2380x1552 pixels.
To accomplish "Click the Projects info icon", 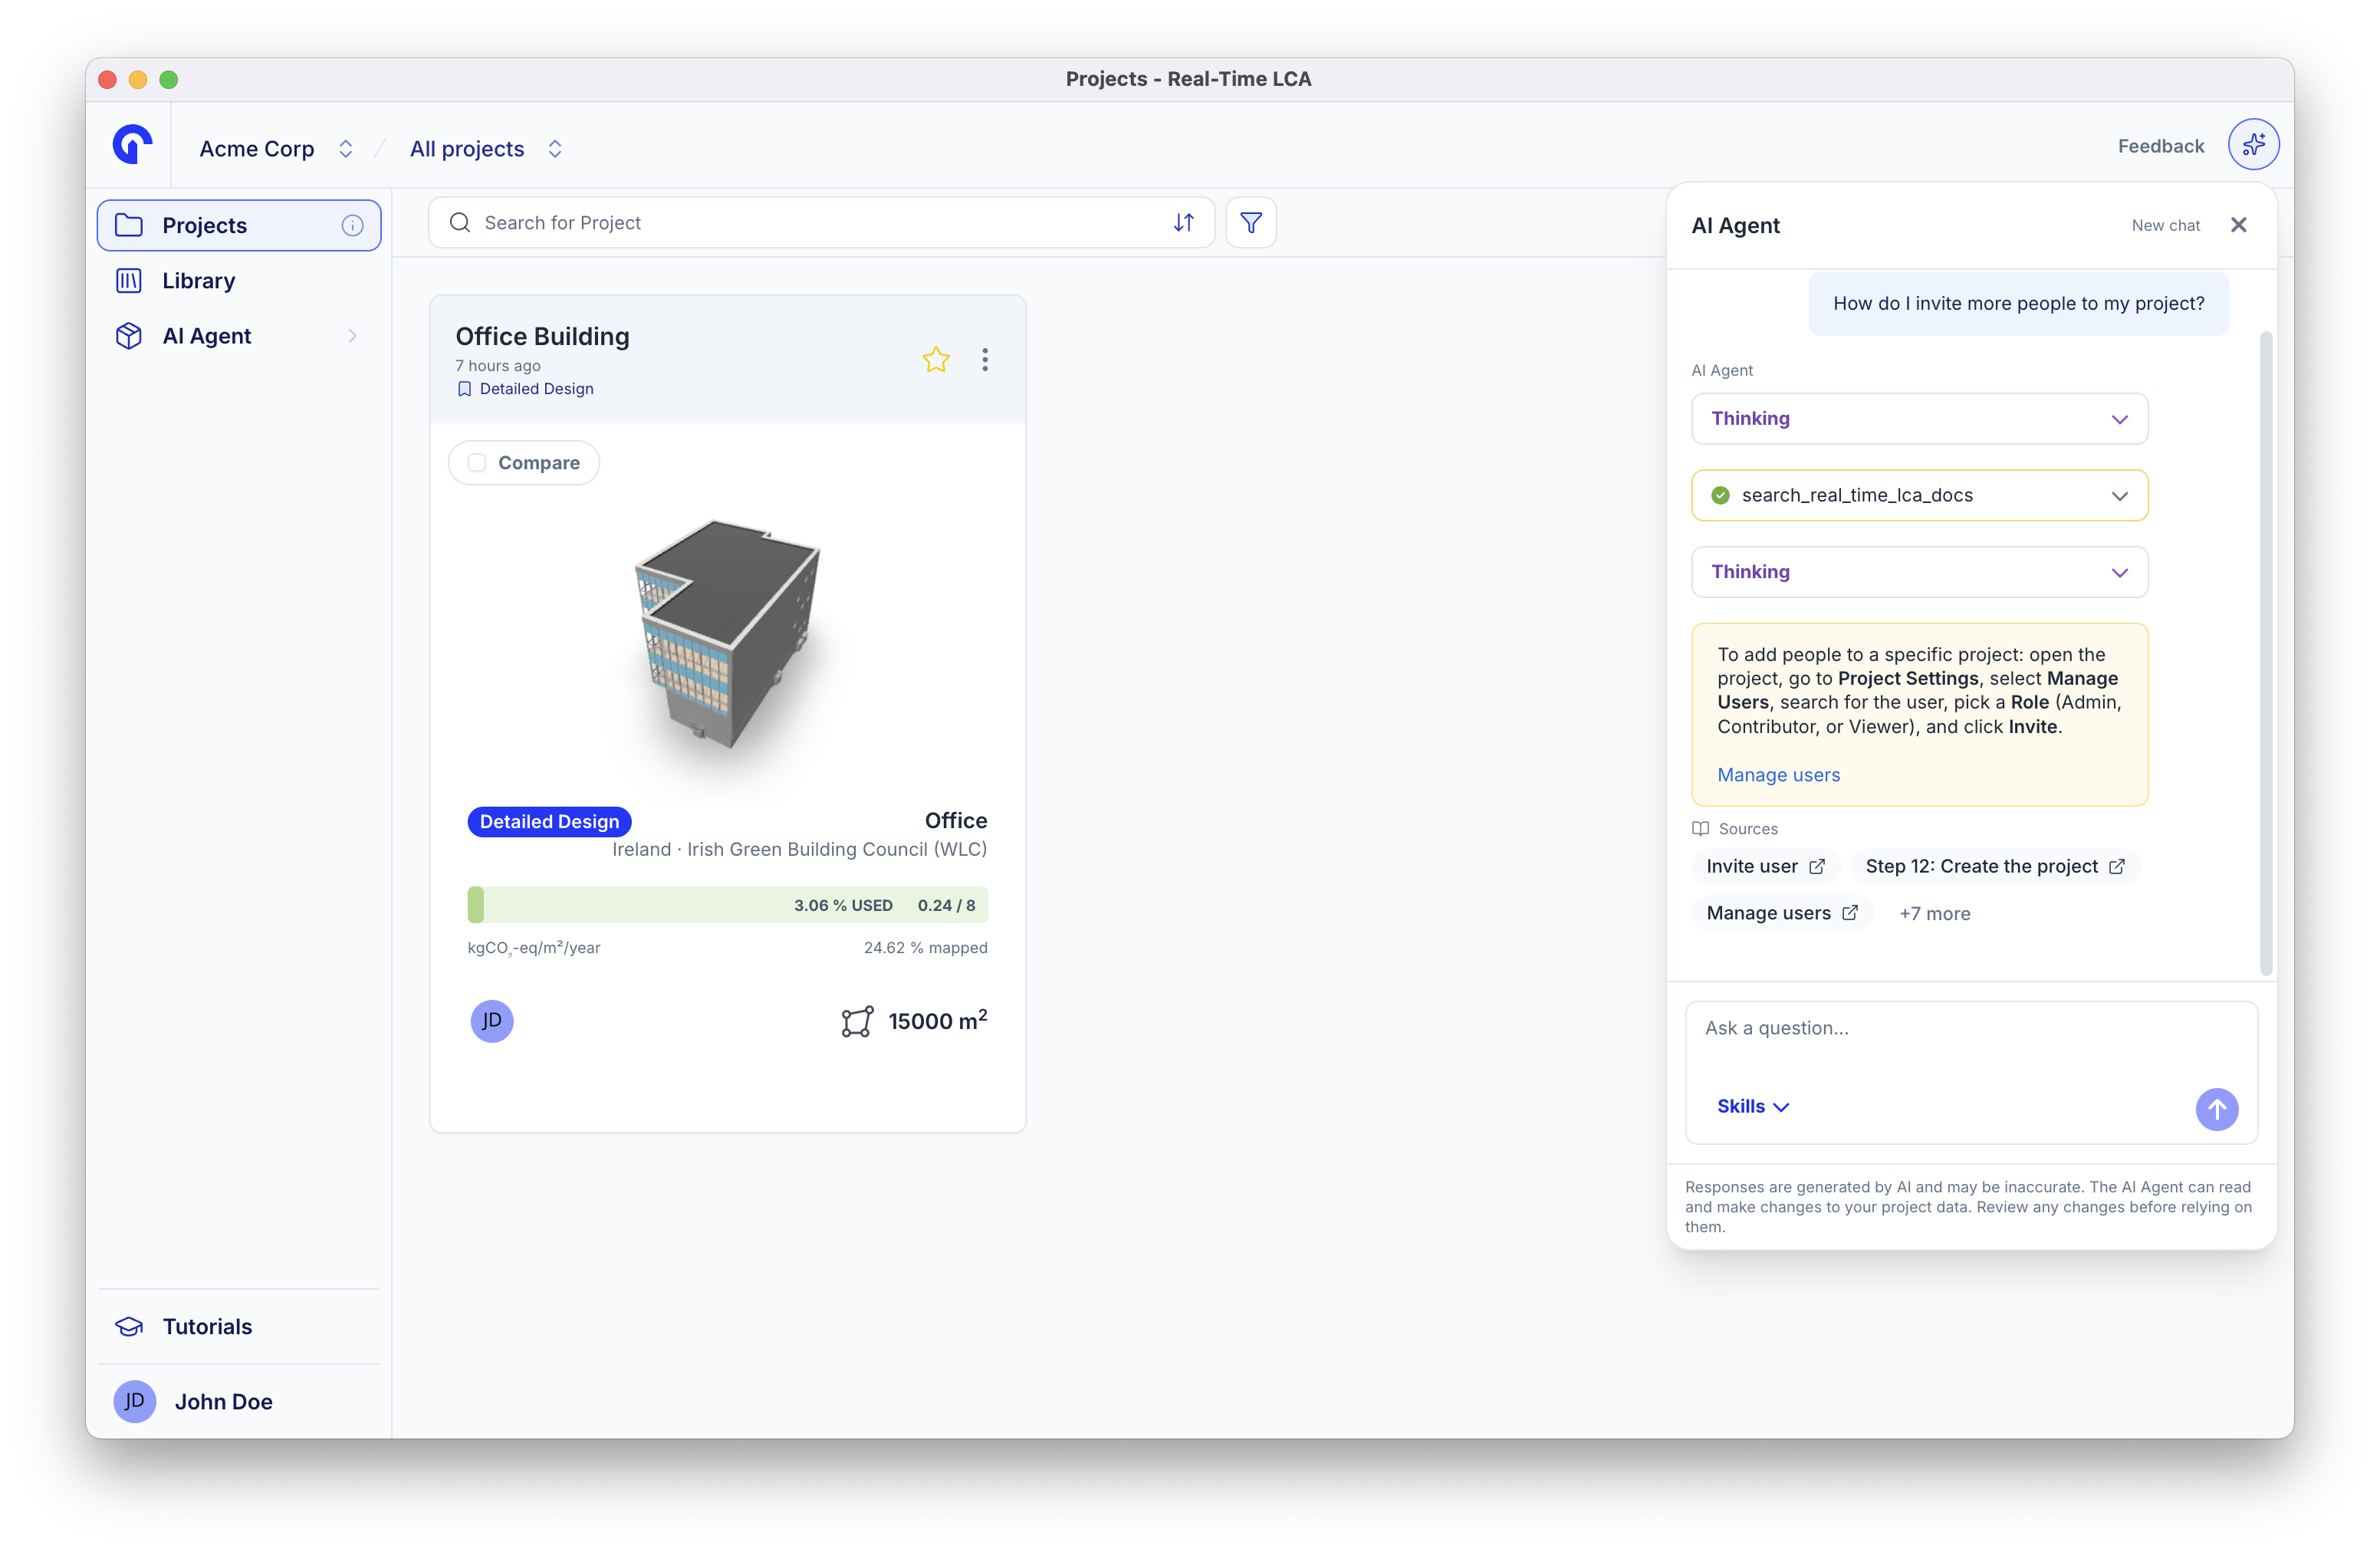I will point(352,225).
